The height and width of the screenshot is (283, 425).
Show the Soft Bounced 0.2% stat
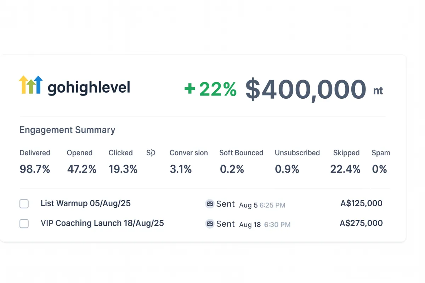(x=232, y=169)
